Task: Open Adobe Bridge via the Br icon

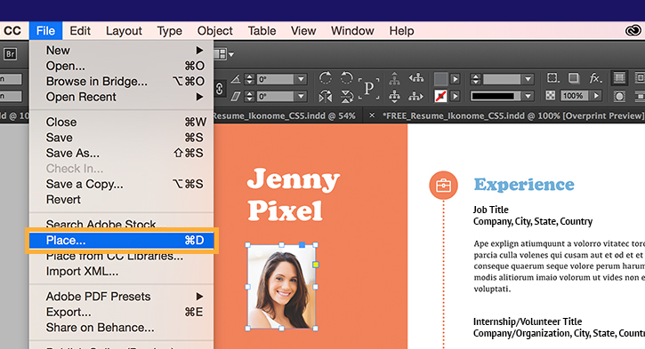Action: tap(11, 54)
